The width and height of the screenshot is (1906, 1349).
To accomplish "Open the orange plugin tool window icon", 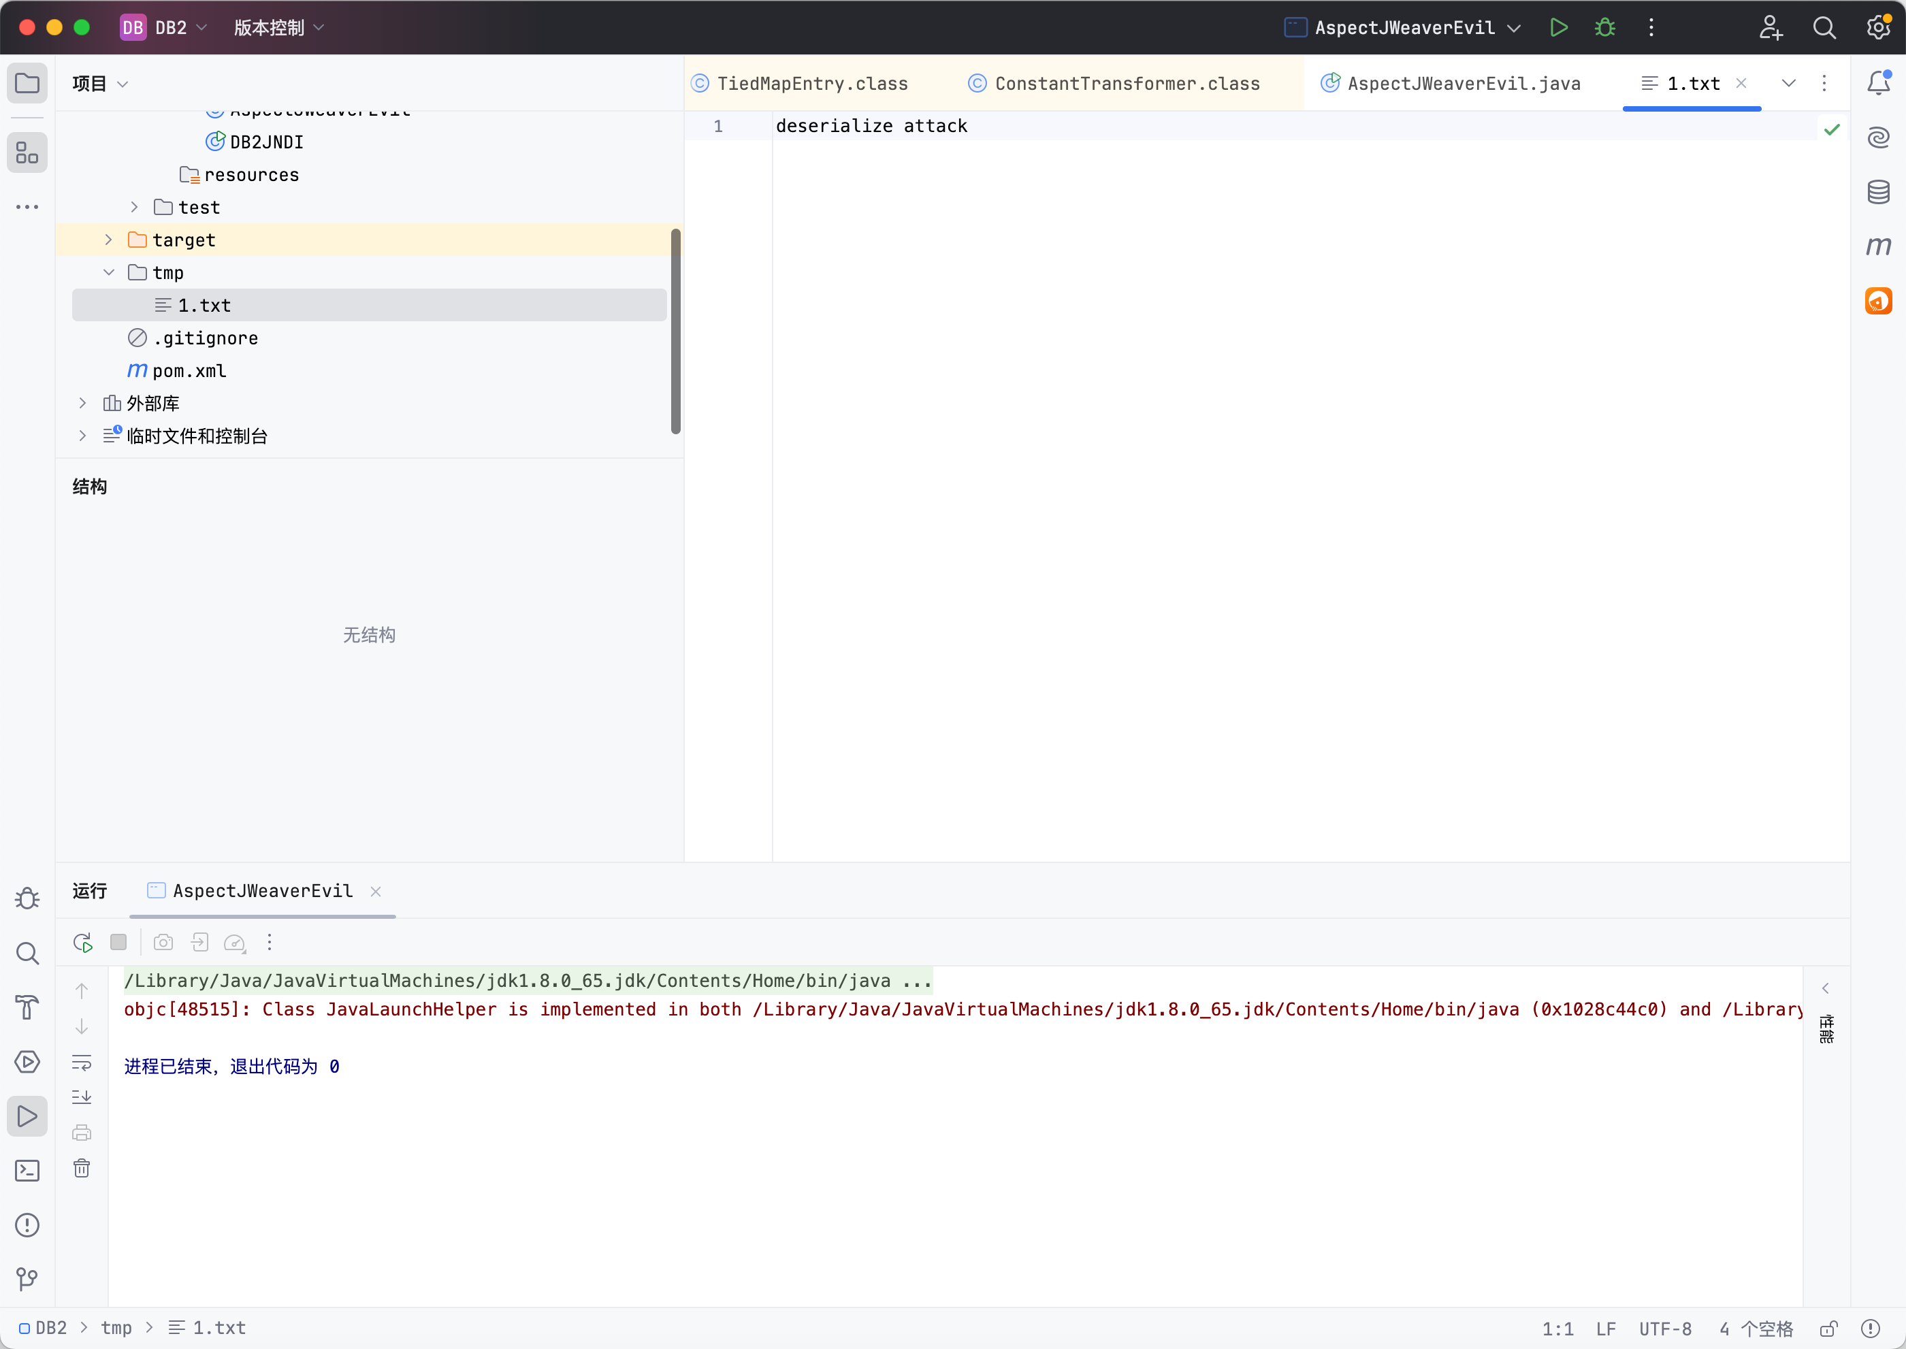I will (1879, 301).
